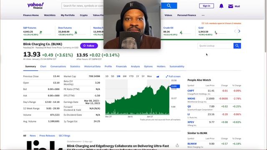
Task: Toggle chart type icon beside Max
Action: (158, 77)
